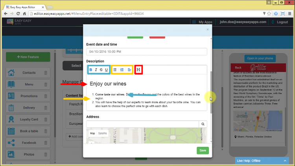This screenshot has width=295, height=166.
Task: Open the Facebook feature in sidebar
Action: coord(28,143)
